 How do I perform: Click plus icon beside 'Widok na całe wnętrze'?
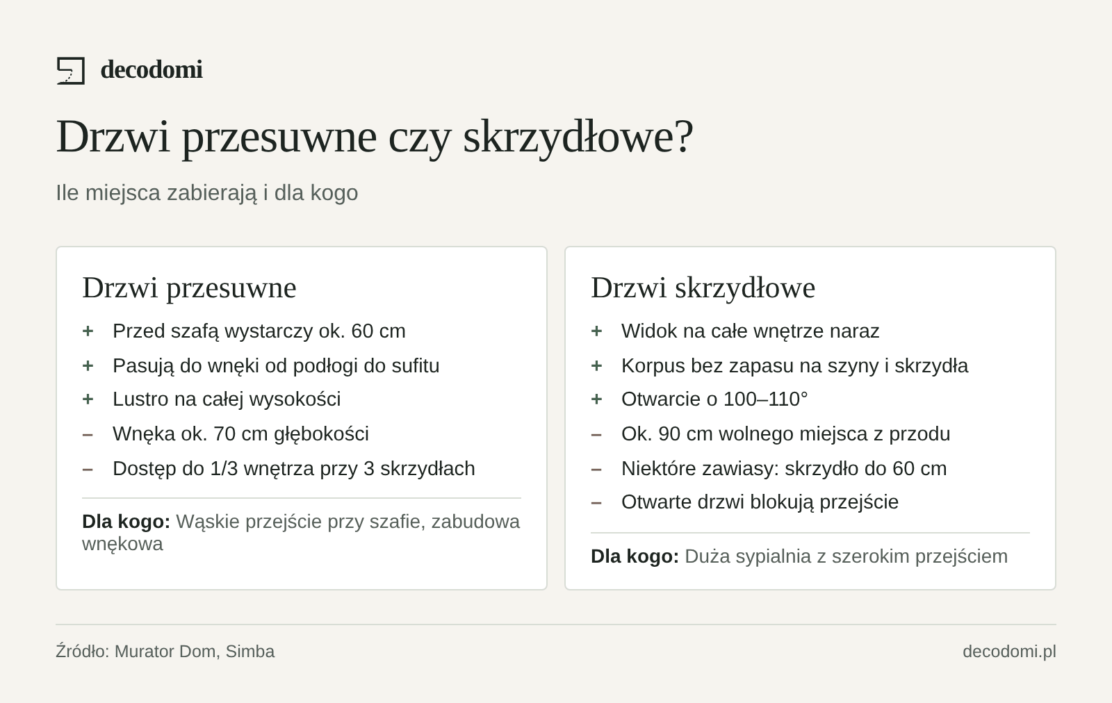coord(596,331)
